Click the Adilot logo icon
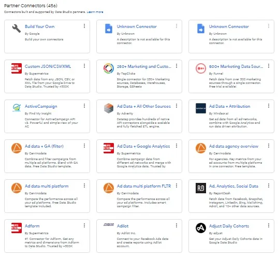The height and width of the screenshot is (257, 278). click(109, 225)
